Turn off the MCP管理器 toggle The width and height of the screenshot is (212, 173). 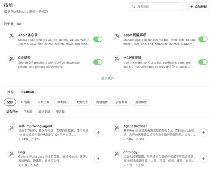(x=203, y=62)
